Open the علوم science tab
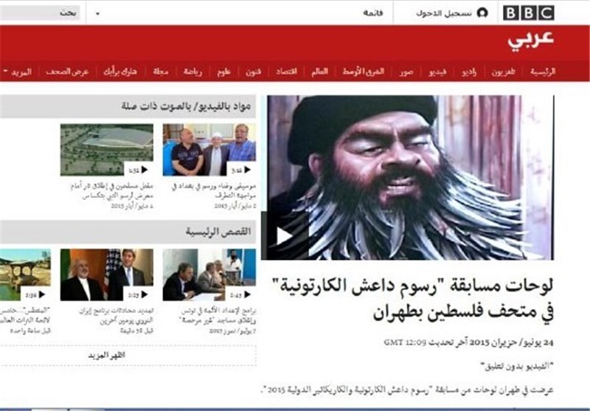This screenshot has width=590, height=411. point(224,72)
